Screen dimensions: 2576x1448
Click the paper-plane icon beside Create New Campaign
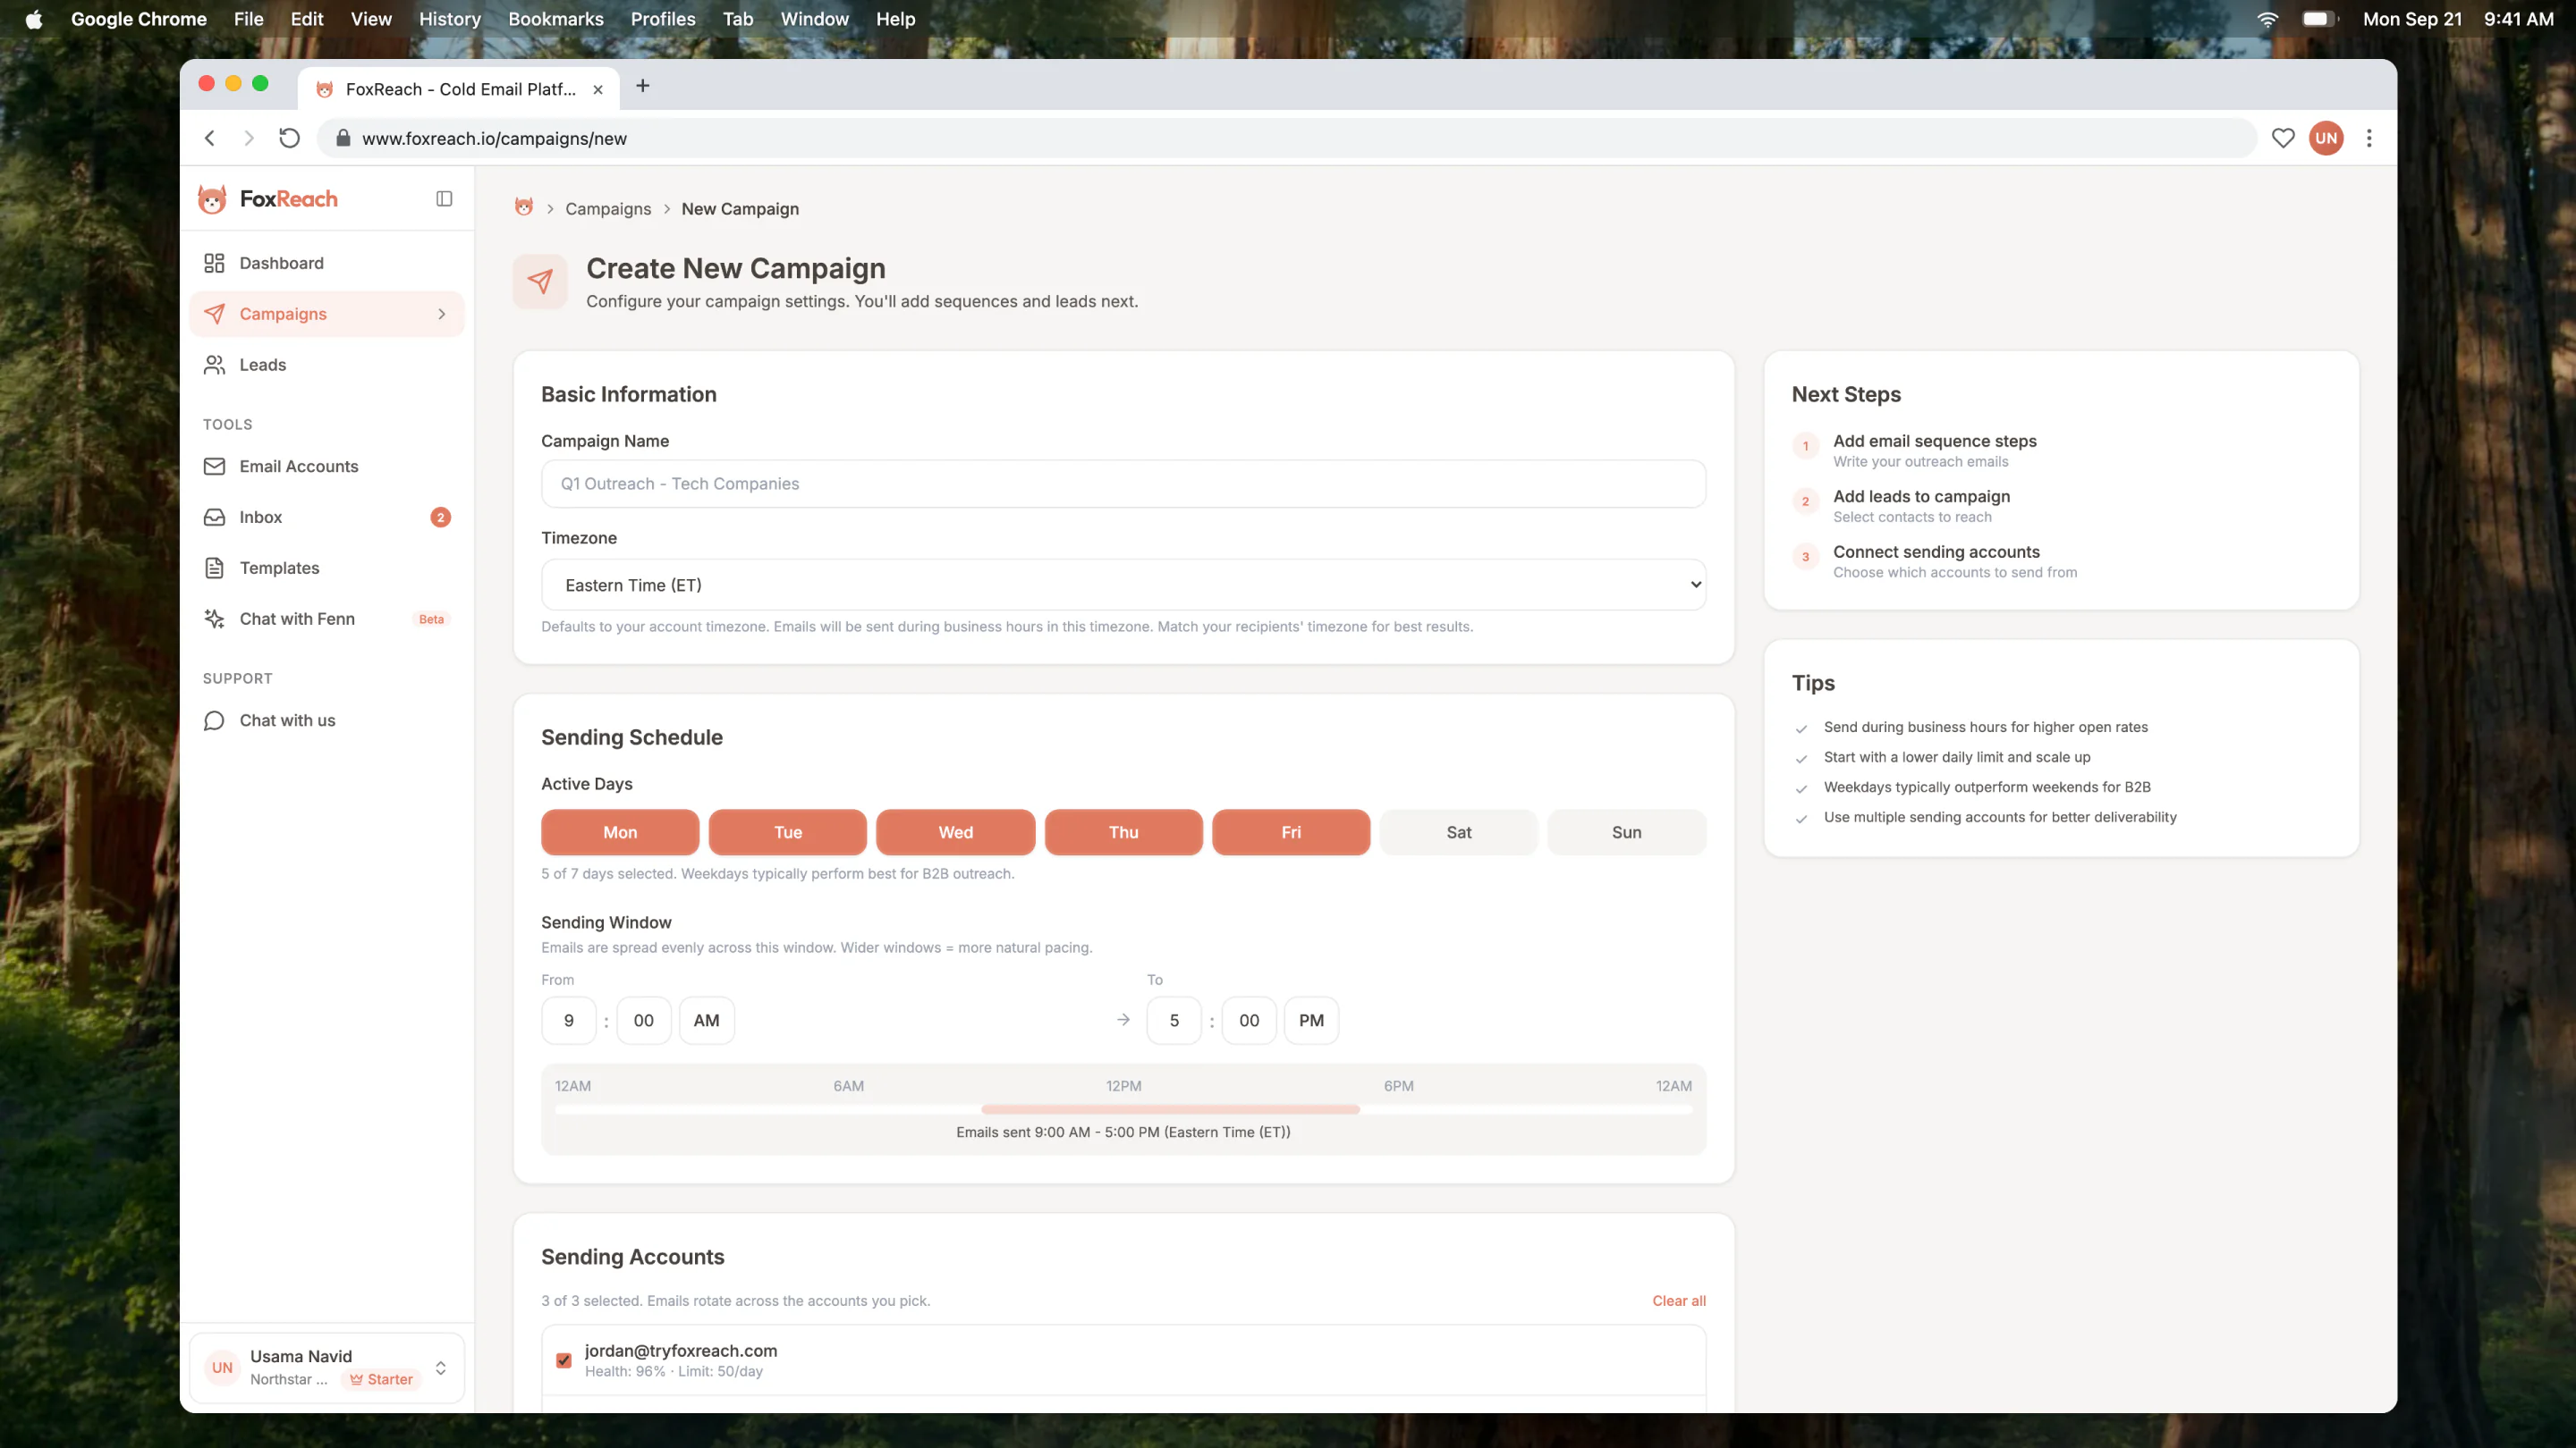pyautogui.click(x=540, y=282)
